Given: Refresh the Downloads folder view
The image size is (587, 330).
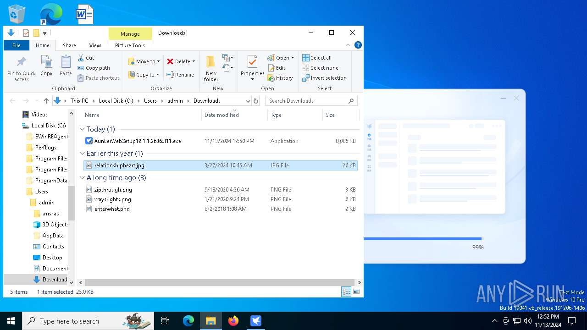Looking at the screenshot, I should (256, 101).
